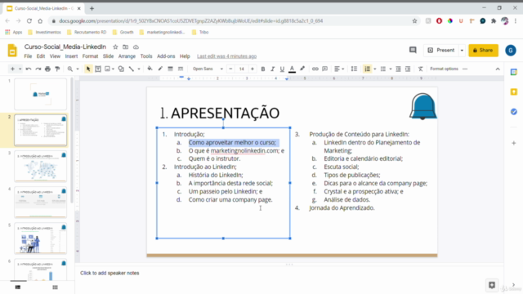Switch to the Filmstrip view icon
Screen dimensions: 523x294
click(18, 287)
